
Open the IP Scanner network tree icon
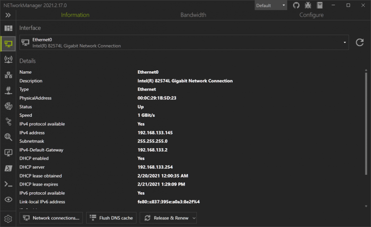coord(8,75)
